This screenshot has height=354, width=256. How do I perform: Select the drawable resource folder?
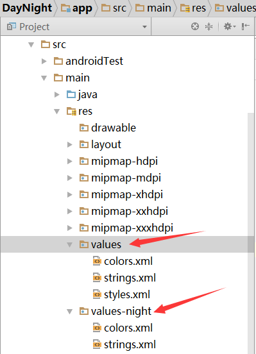pyautogui.click(x=108, y=128)
